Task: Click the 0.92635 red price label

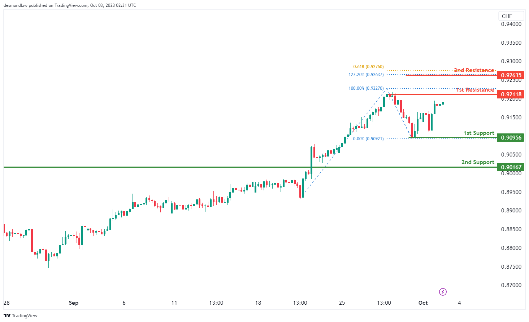Action: click(x=511, y=75)
